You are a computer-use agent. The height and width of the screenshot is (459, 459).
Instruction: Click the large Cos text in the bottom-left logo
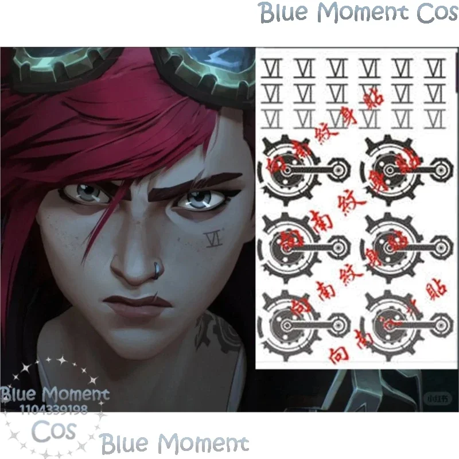coord(53,431)
